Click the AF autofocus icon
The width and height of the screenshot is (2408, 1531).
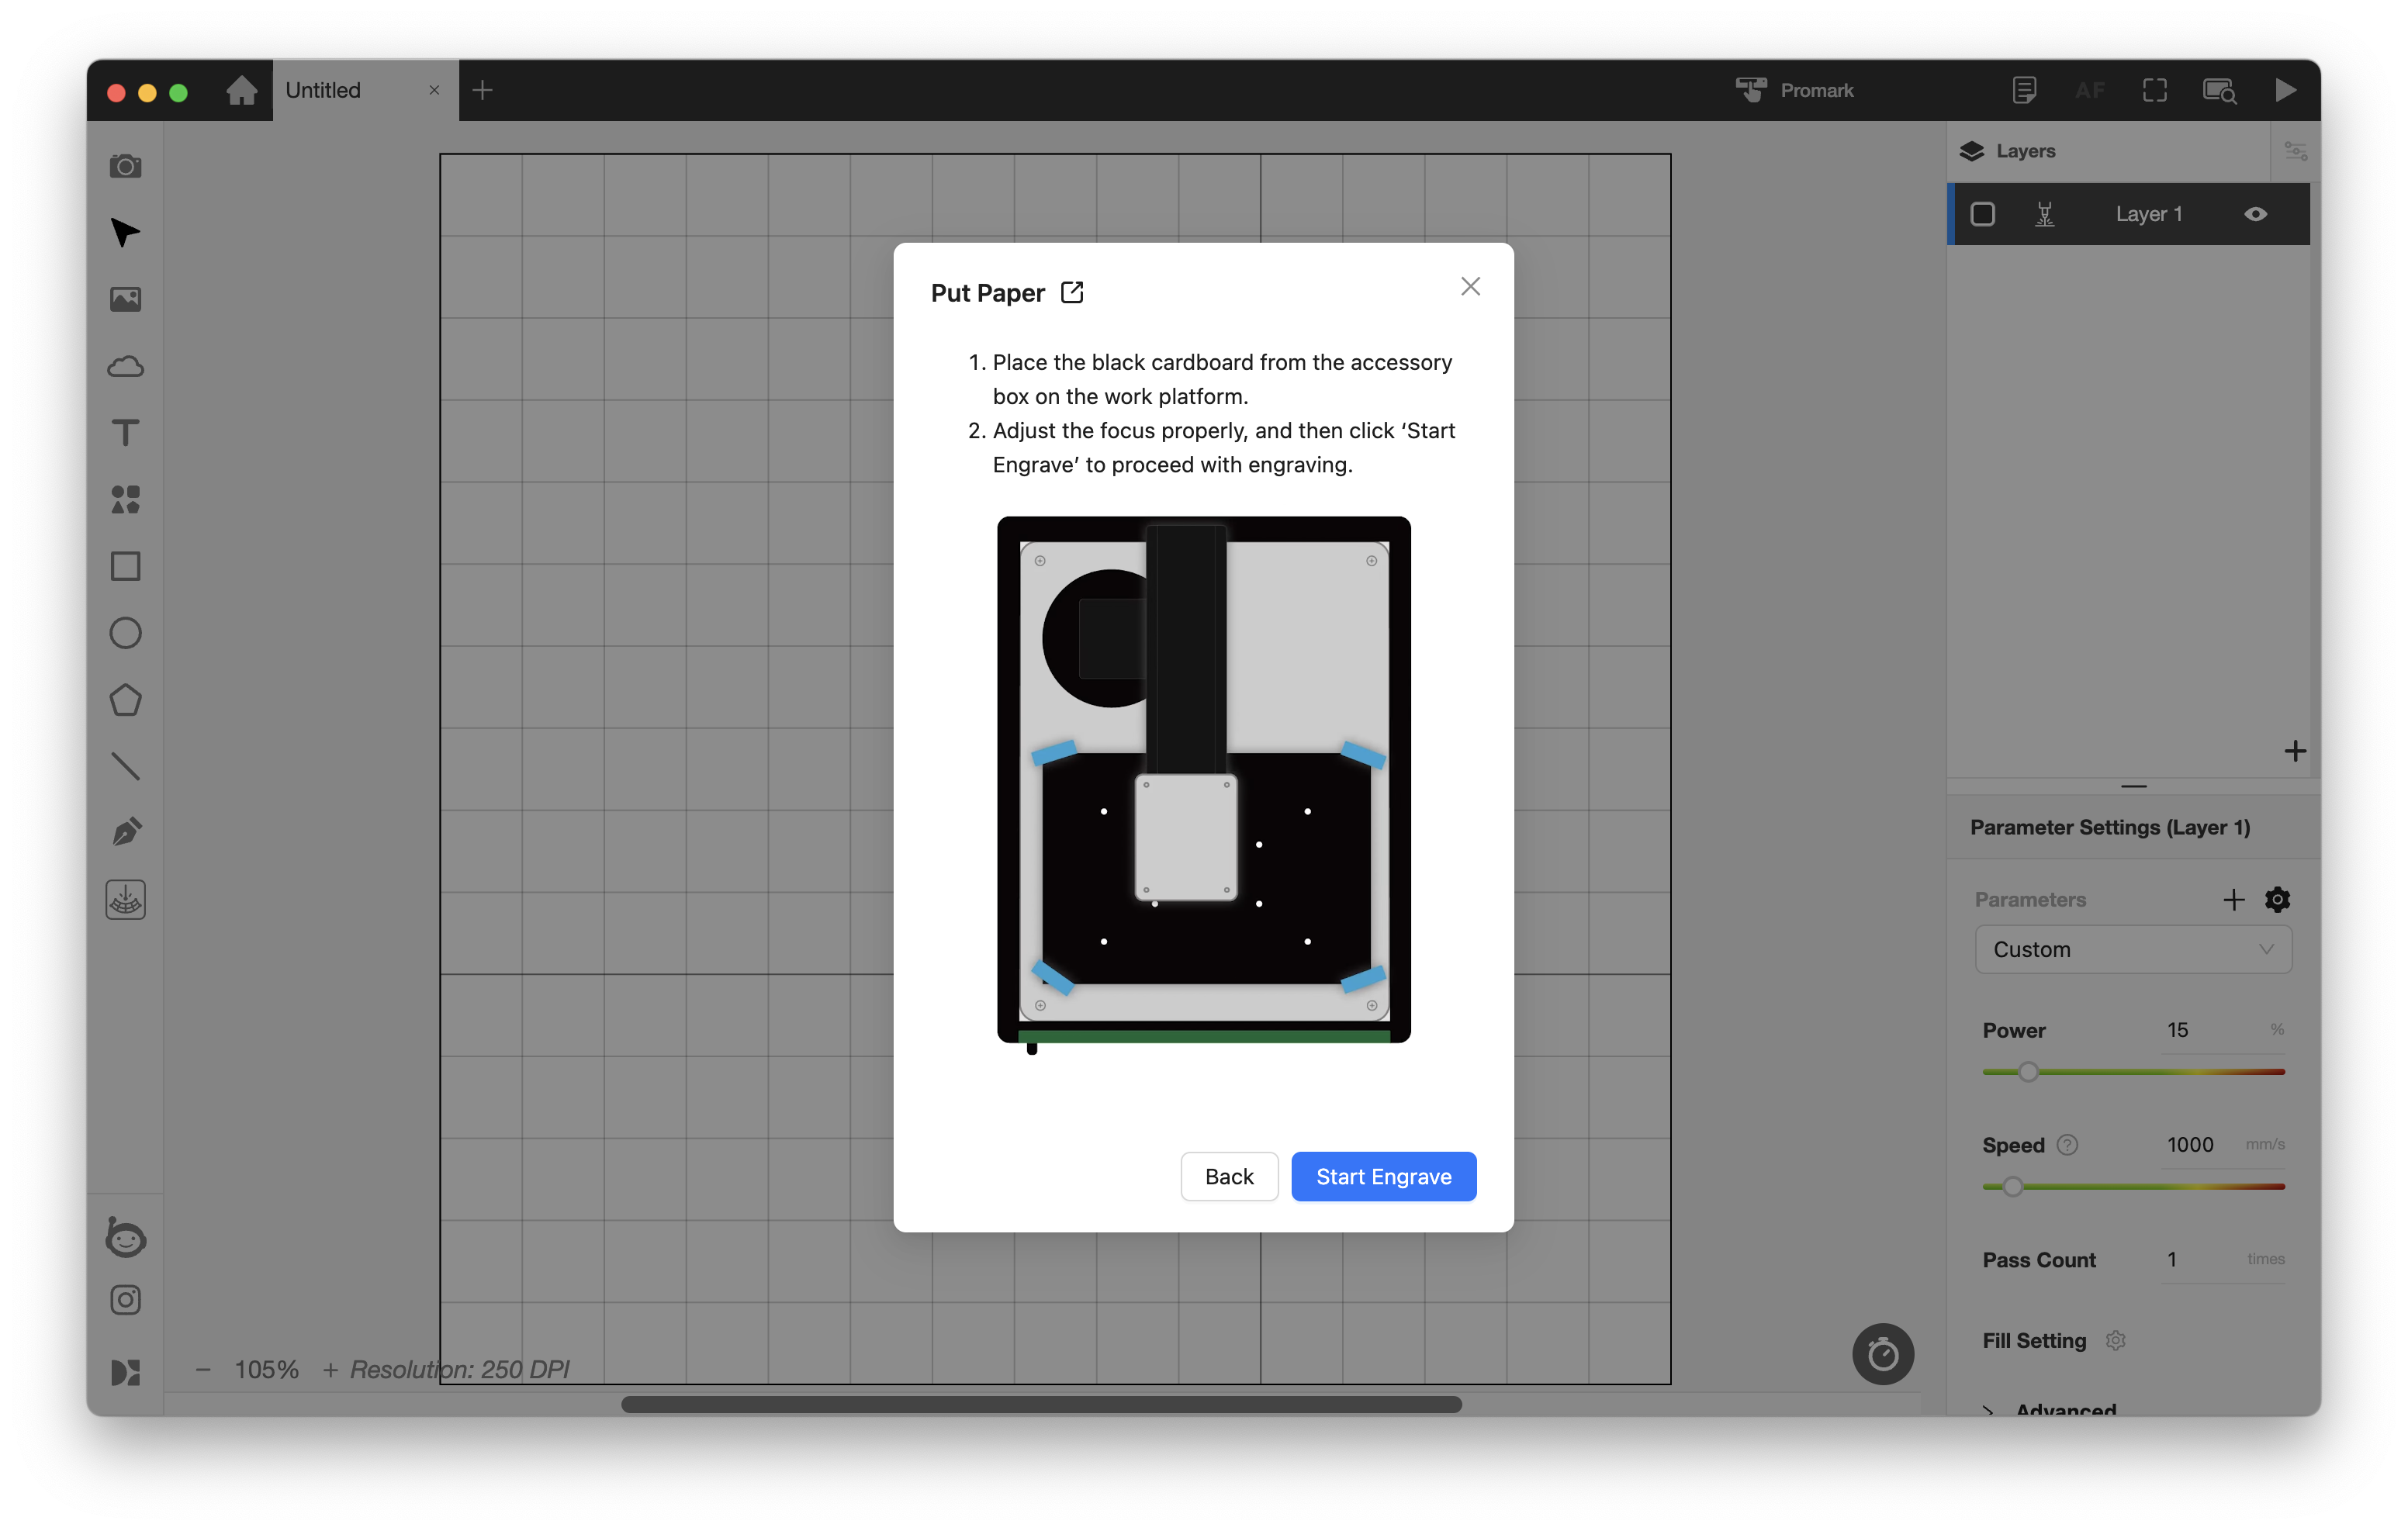(x=2090, y=90)
